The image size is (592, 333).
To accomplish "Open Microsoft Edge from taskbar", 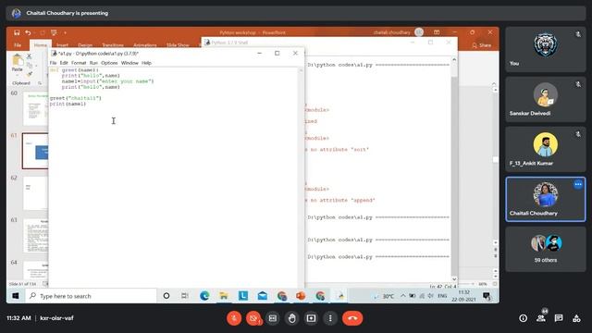I will pyautogui.click(x=204, y=296).
